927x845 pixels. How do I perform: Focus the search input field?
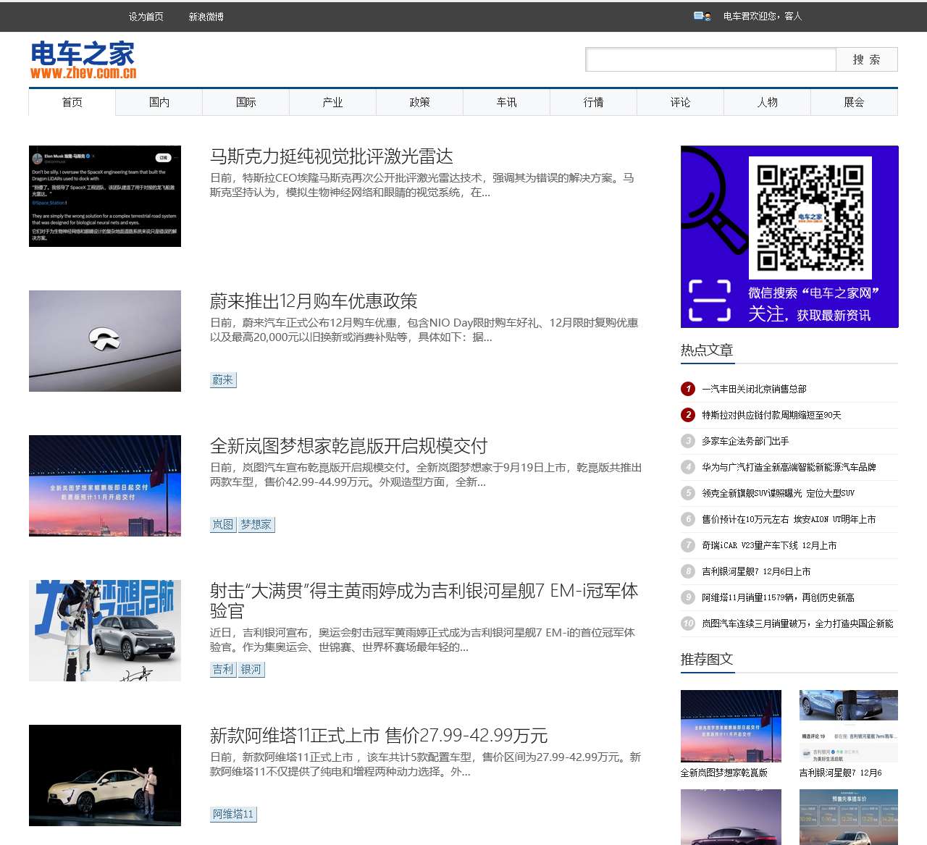(710, 59)
